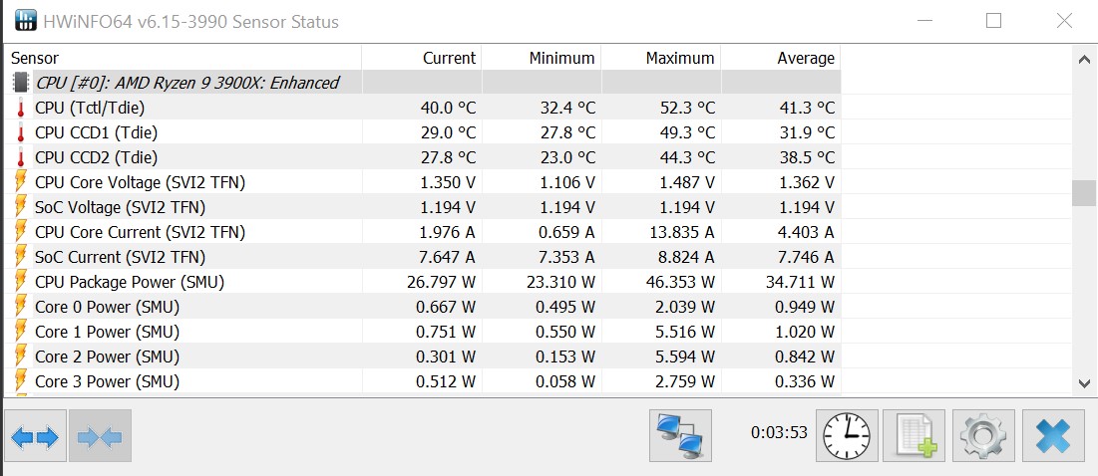Select the CPU CCD1 (Tdie) sensor label

point(96,132)
